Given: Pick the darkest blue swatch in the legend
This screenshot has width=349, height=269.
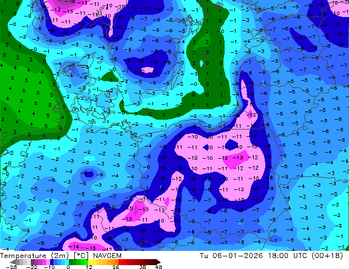Looking at the screenshot, I should 52,262.
